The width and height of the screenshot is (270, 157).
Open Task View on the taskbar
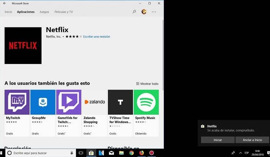(x=81, y=153)
